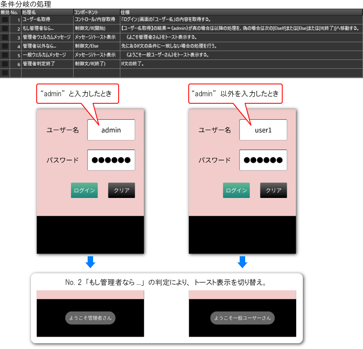
Task: Click the ユーザー名 label in the admin screen
Action: coord(63,130)
